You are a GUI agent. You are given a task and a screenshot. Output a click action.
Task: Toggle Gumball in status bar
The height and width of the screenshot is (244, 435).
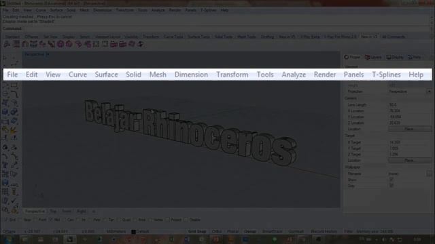pos(296,232)
